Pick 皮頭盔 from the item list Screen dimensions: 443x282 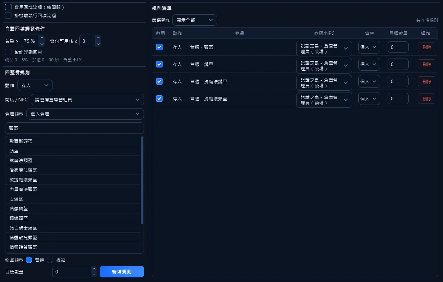point(73,199)
